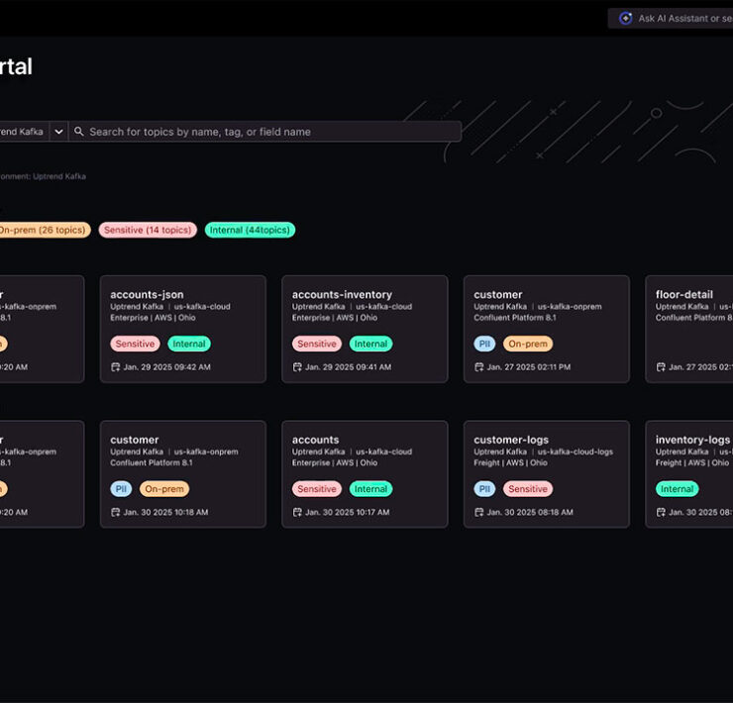Open the accounts-inventory topic card
This screenshot has width=733, height=703.
point(365,329)
